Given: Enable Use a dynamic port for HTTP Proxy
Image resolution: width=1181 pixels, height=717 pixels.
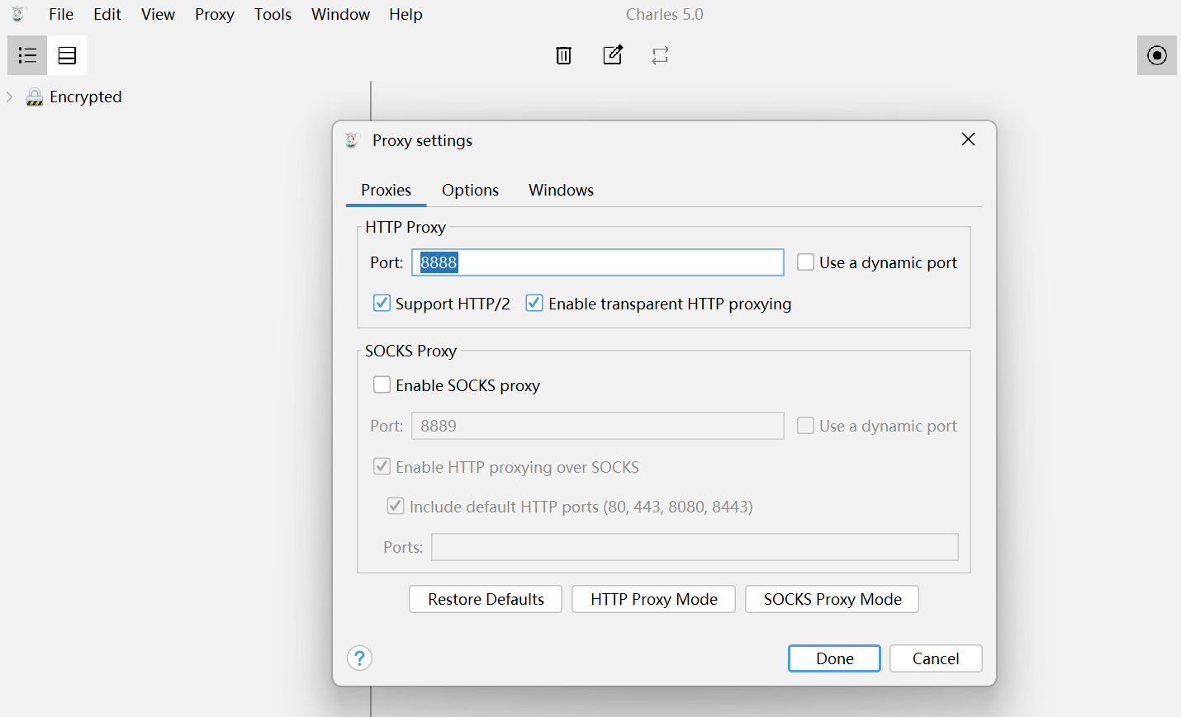Looking at the screenshot, I should tap(805, 262).
